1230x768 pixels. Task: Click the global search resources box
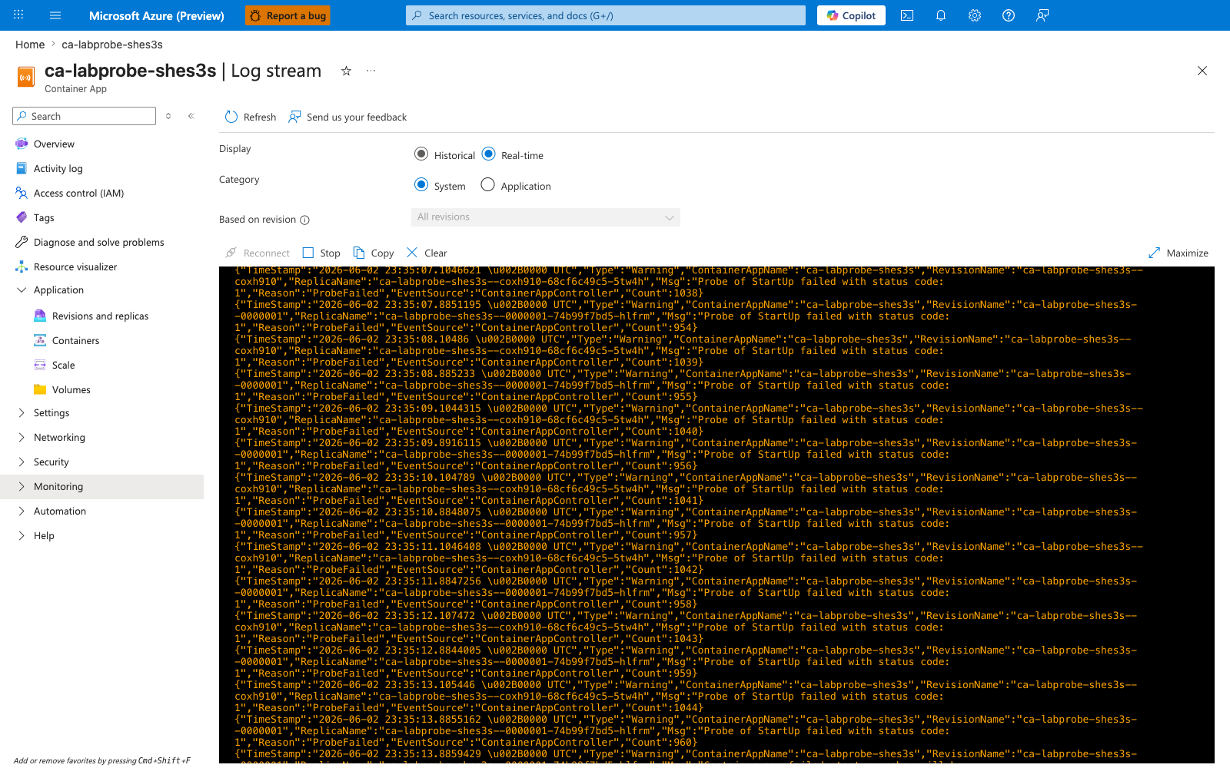(x=606, y=15)
